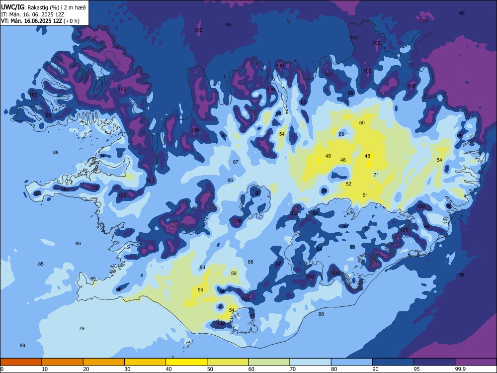Viewport: 497px width, 373px height.
Task: Click the 70–80 pale blue legend swatch
Action: click(x=311, y=362)
